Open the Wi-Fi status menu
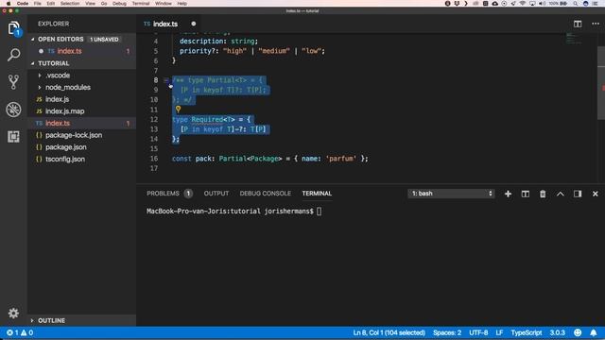This screenshot has width=605, height=340. pos(523,4)
